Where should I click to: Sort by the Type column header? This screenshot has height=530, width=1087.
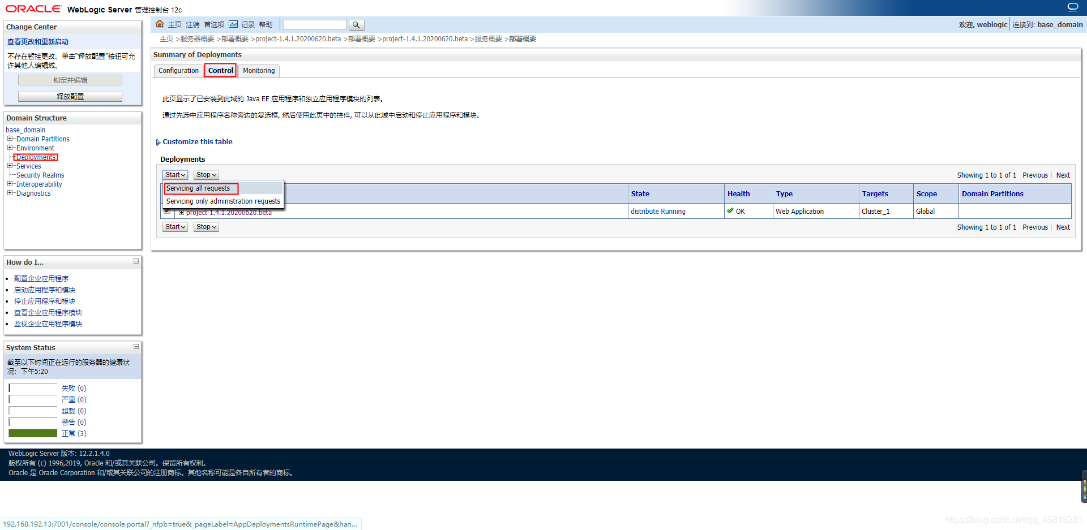(x=784, y=194)
